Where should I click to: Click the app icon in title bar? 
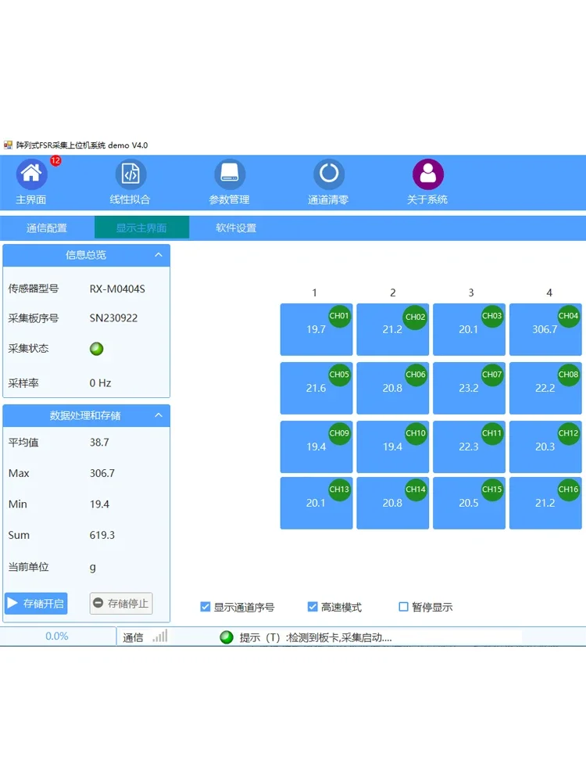pyautogui.click(x=9, y=145)
